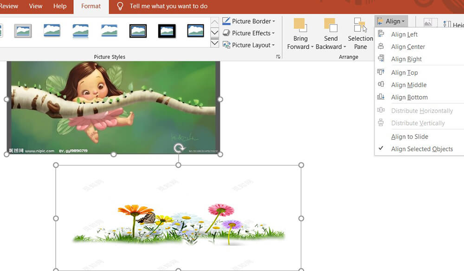
Task: Select the flowers and butterfly picture
Action: pyautogui.click(x=179, y=222)
